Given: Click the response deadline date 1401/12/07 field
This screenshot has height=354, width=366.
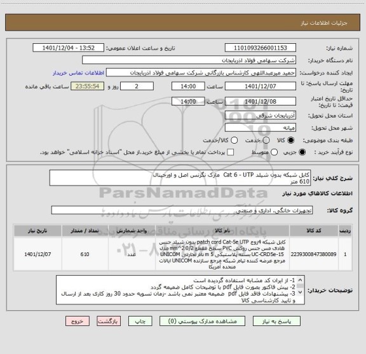Looking at the screenshot, I should (261, 86).
